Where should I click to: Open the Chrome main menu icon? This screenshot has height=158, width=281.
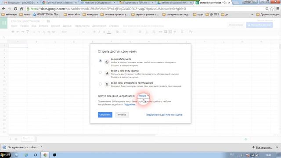[x=278, y=9]
